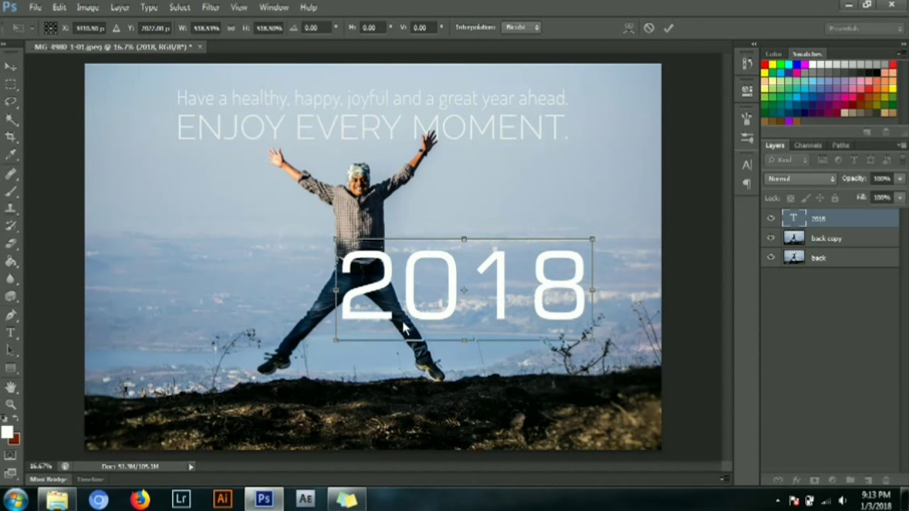Activate the Horizontal Type tool
909x511 pixels.
11,332
